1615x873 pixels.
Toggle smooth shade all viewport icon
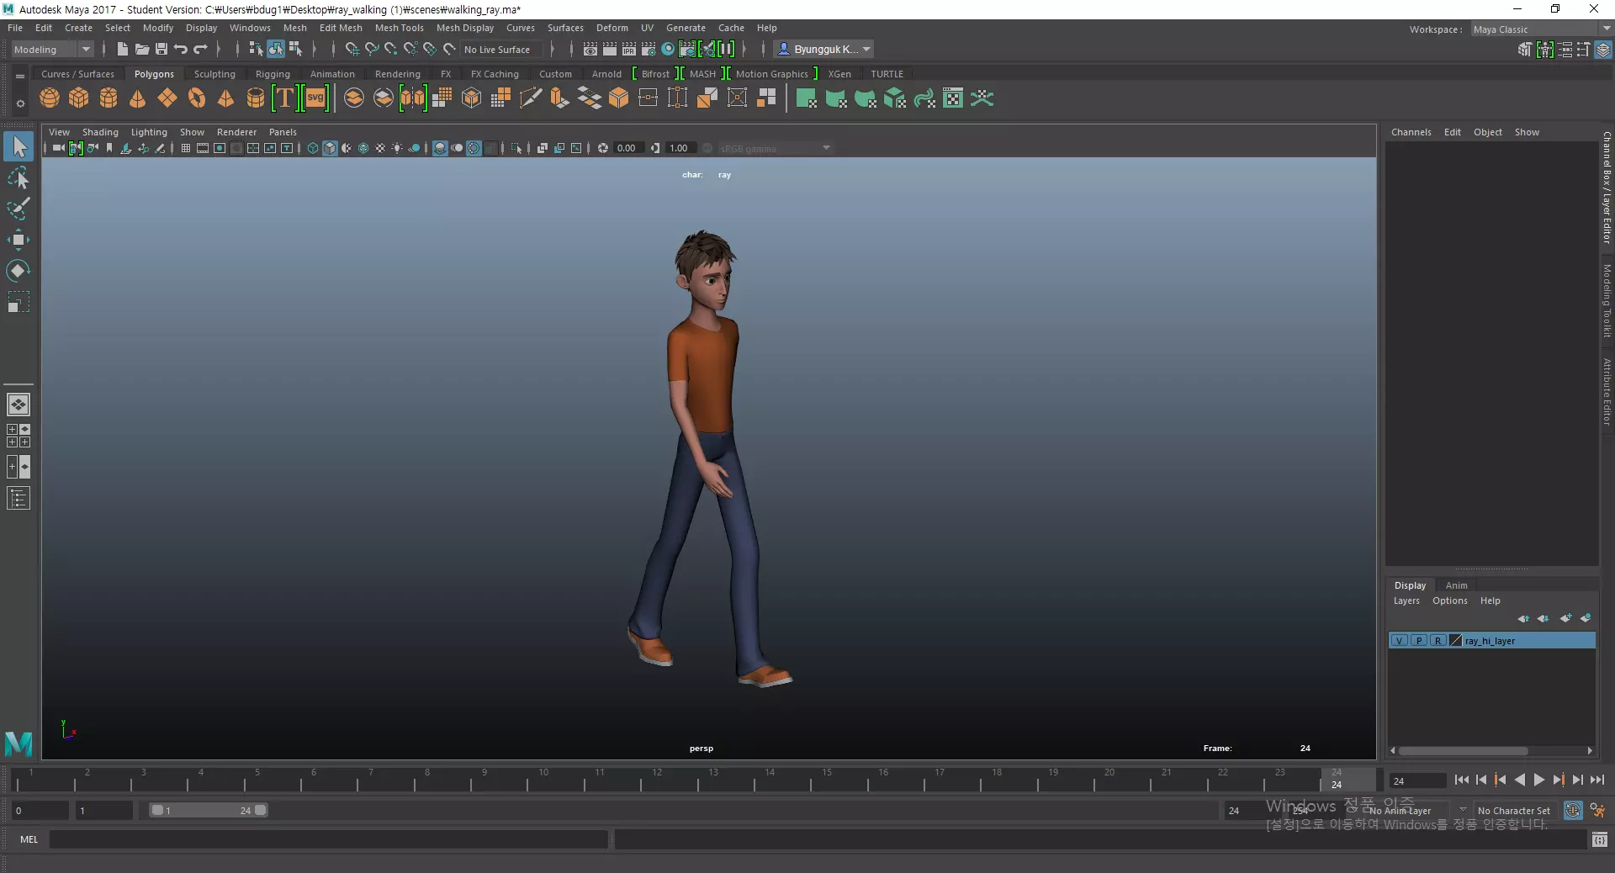tap(330, 148)
